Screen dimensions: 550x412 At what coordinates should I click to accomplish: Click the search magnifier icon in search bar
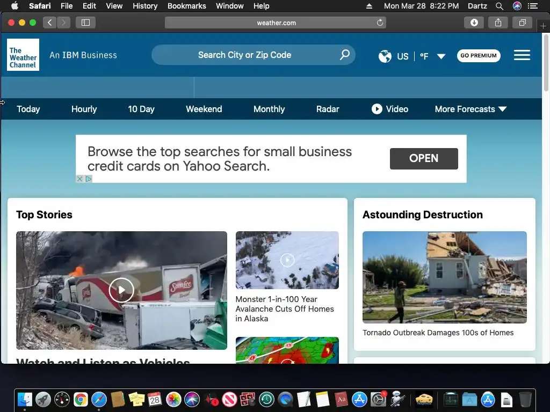pos(345,54)
